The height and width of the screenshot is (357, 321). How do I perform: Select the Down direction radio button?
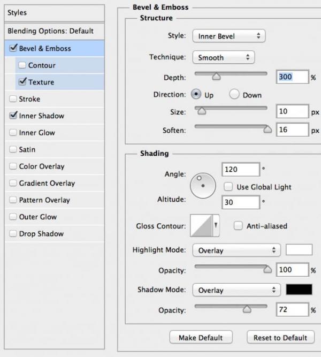coord(234,95)
